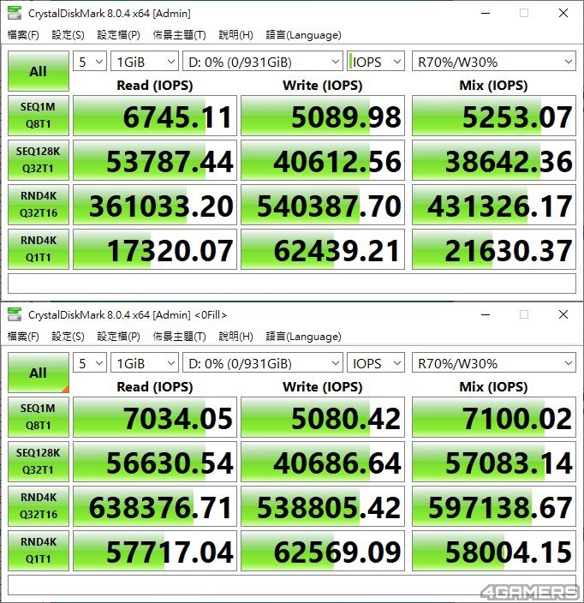Open 設定(S) menu in 0Fill window

pos(68,337)
